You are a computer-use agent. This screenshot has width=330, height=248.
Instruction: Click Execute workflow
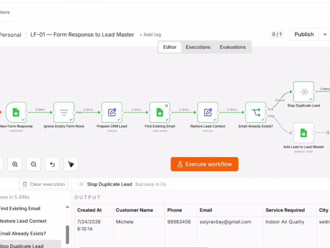(204, 164)
